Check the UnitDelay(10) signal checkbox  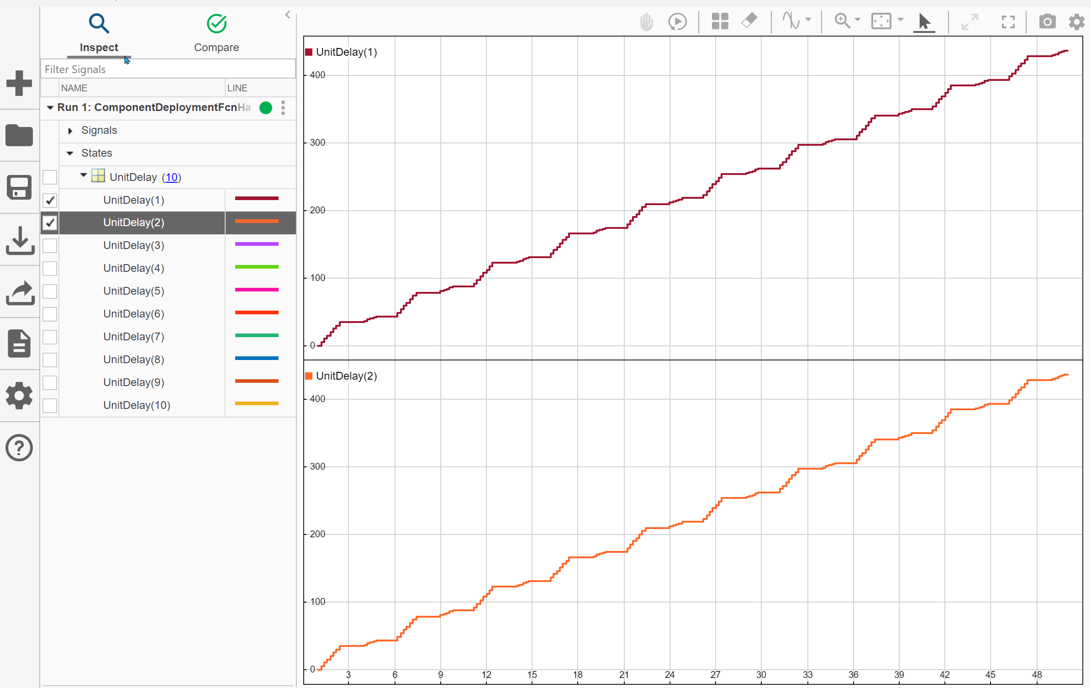tap(50, 405)
